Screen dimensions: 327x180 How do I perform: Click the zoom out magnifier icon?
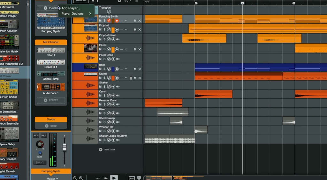coord(75,178)
